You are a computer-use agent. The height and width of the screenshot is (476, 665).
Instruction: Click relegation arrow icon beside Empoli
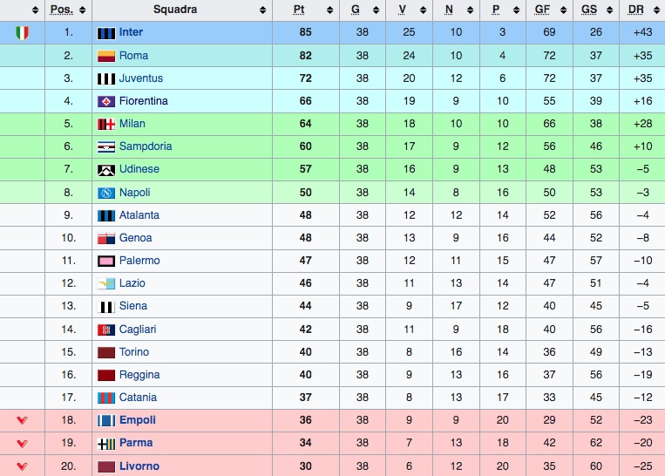(22, 420)
